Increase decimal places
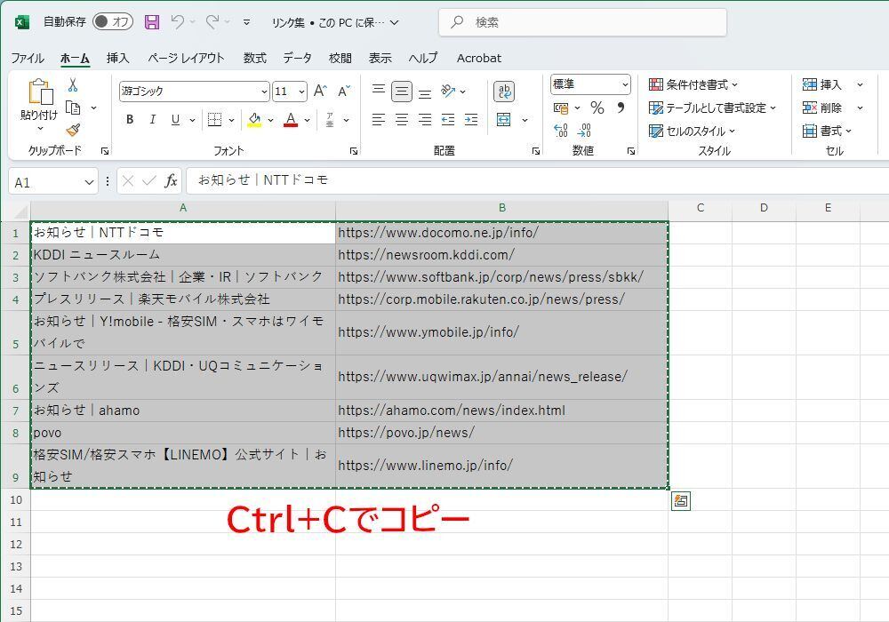 click(x=560, y=131)
